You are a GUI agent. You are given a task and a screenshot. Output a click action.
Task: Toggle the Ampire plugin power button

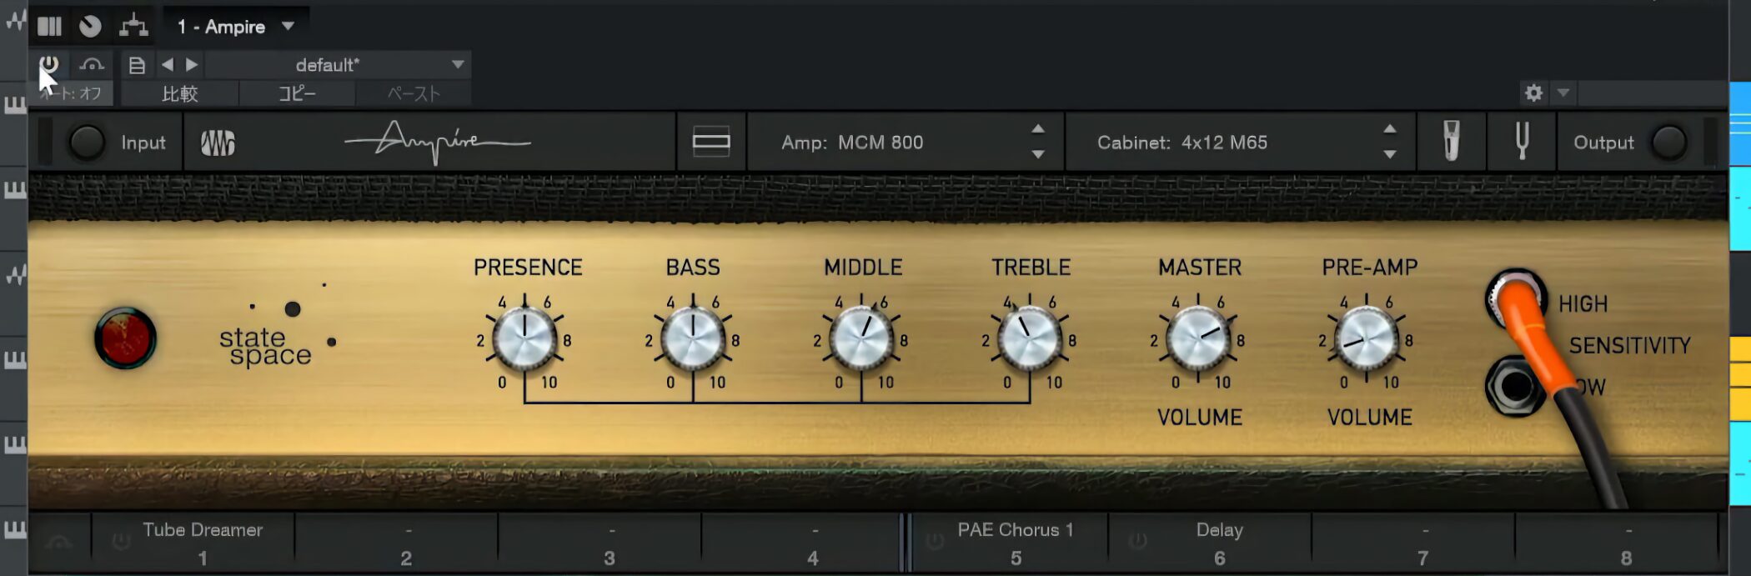pos(49,64)
